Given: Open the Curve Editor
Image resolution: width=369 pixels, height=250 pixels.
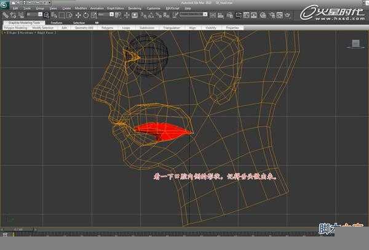Looking at the screenshot, I should pyautogui.click(x=247, y=15).
